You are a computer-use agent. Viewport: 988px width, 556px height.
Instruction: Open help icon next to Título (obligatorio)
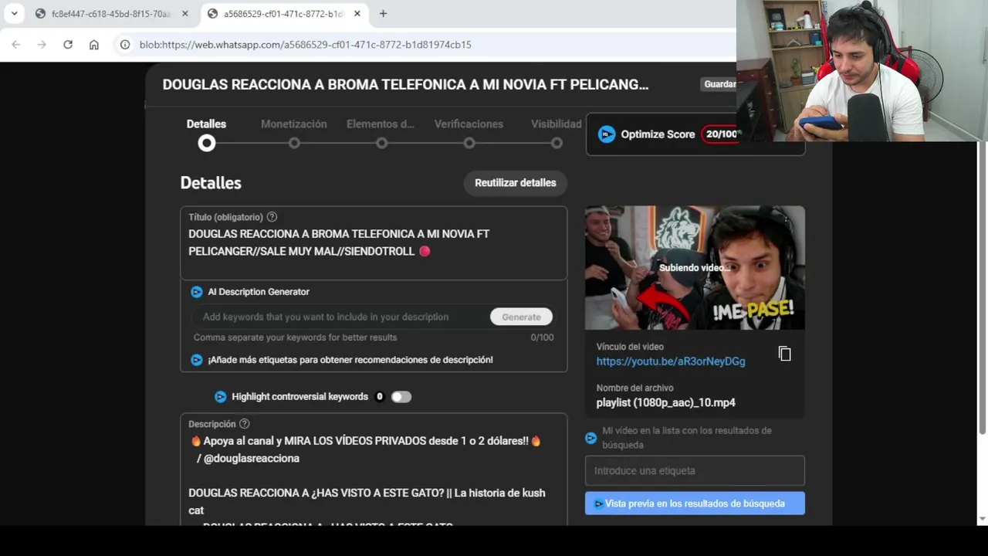(272, 217)
